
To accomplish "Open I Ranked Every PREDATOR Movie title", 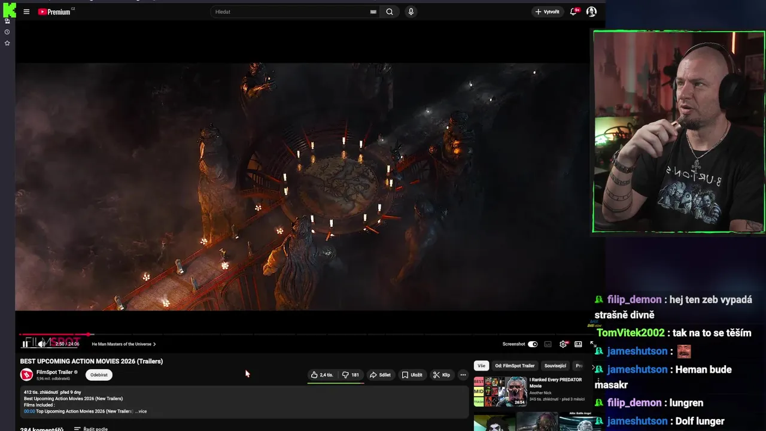I will [x=555, y=383].
